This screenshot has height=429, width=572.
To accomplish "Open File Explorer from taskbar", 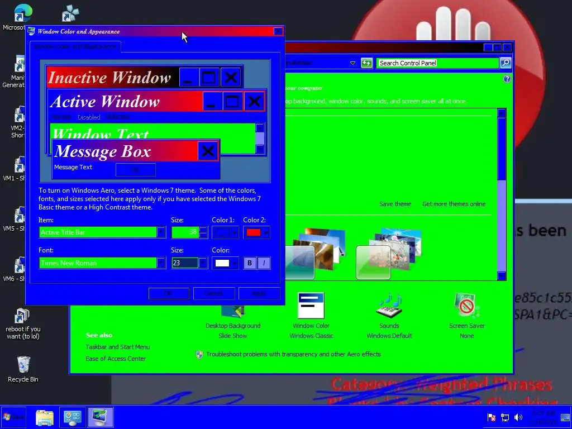I will [45, 417].
